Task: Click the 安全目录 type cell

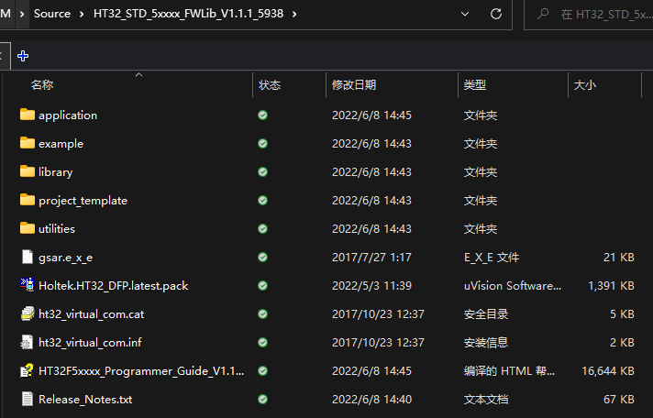Action: (486, 314)
